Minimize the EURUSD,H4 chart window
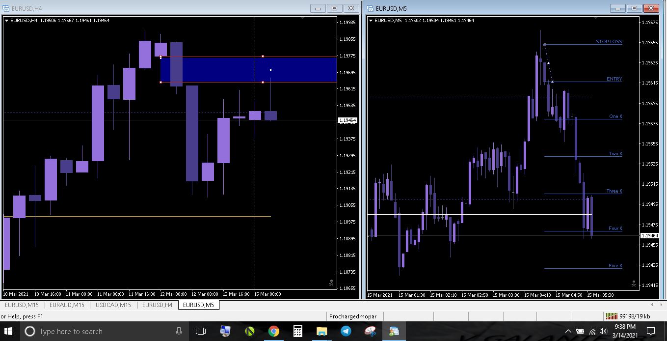The height and width of the screenshot is (341, 667). click(318, 8)
